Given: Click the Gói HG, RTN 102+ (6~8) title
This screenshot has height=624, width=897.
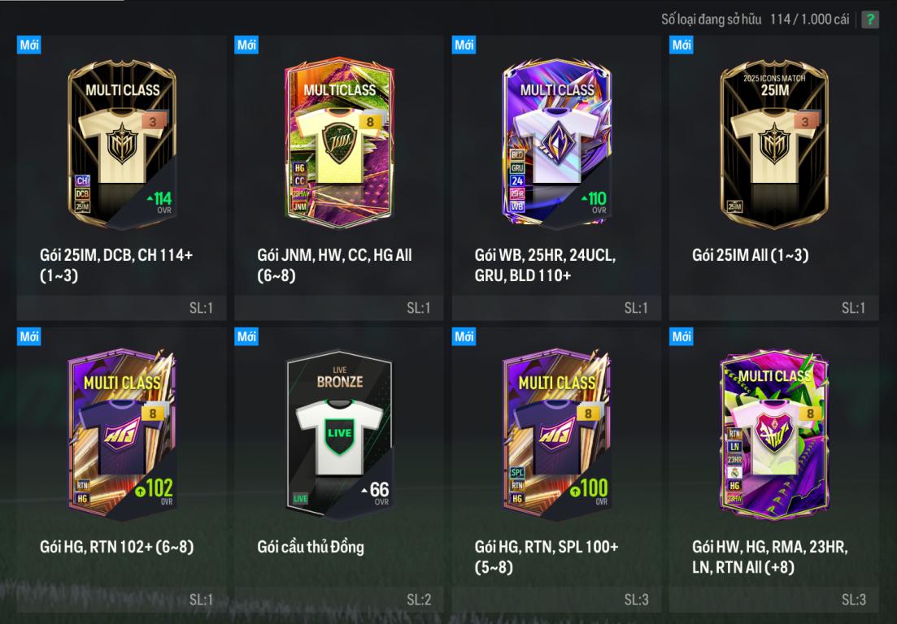Looking at the screenshot, I should pyautogui.click(x=117, y=547).
